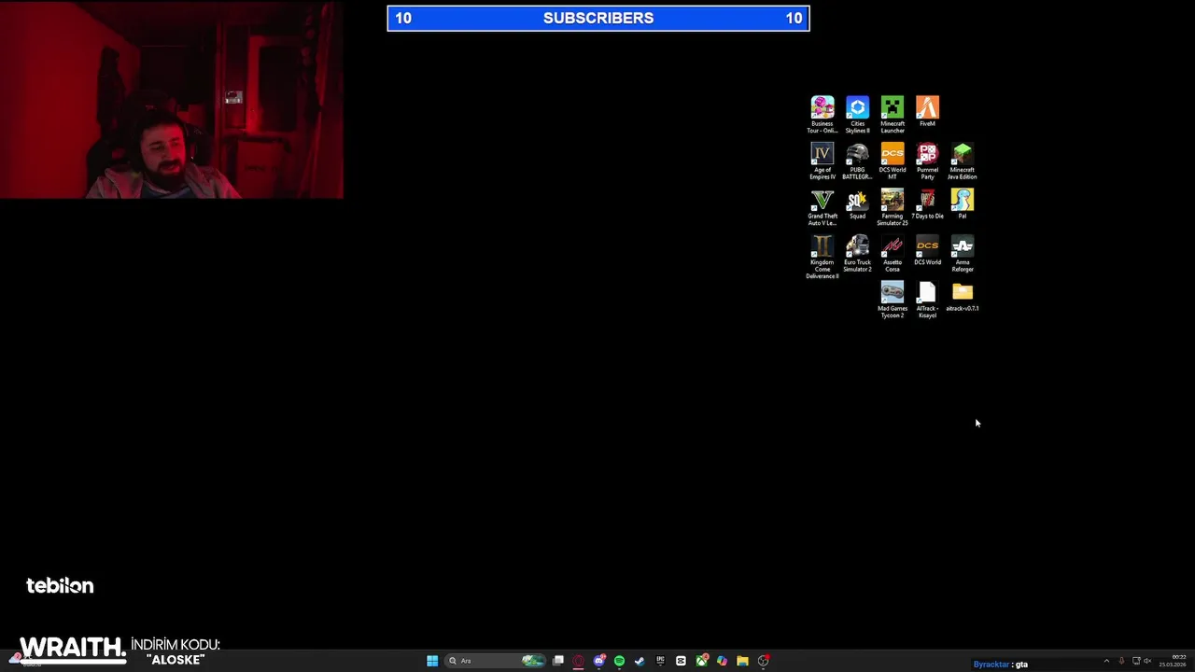The height and width of the screenshot is (672, 1195).
Task: Select the PUBG BATTLEGROUNDS shortcut
Action: tap(857, 161)
